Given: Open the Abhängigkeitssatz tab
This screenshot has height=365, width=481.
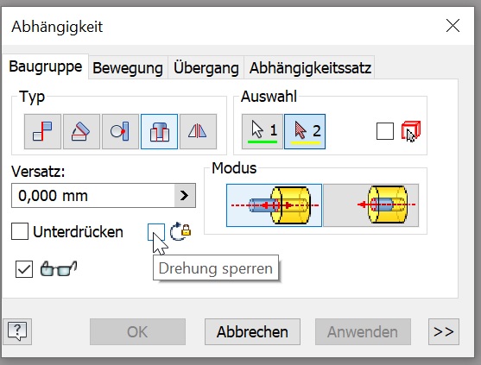Looking at the screenshot, I should pos(310,67).
